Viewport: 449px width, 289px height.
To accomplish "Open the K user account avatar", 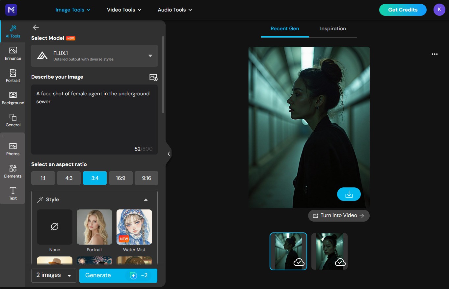I will (439, 10).
